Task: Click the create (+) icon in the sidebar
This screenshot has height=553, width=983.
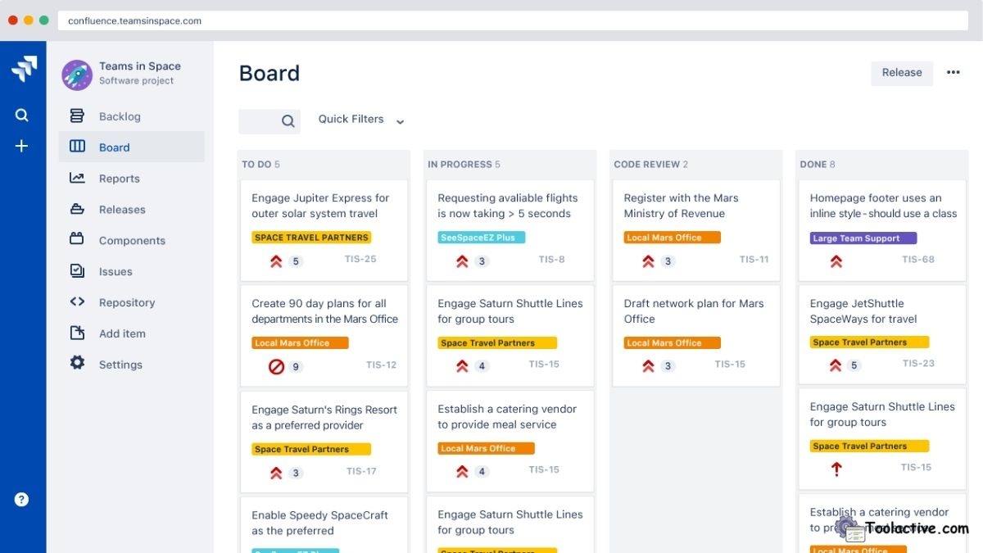Action: (22, 146)
